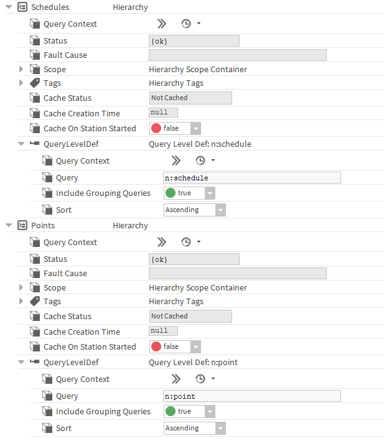The image size is (384, 446).
Task: Click the Tags icon under Points
Action: 35,301
